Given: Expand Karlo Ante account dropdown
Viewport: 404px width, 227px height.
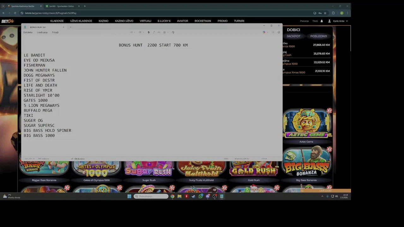Looking at the screenshot, I should (x=338, y=21).
